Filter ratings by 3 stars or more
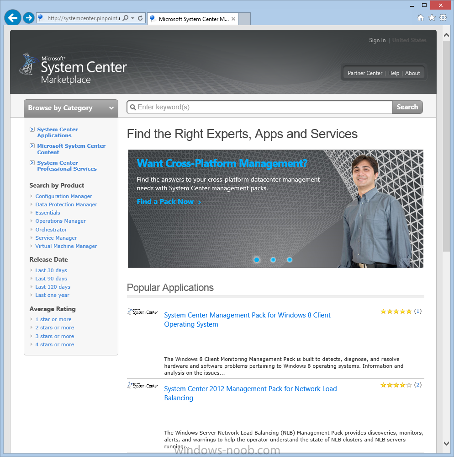Viewport: 454px width, 457px height. click(x=55, y=336)
